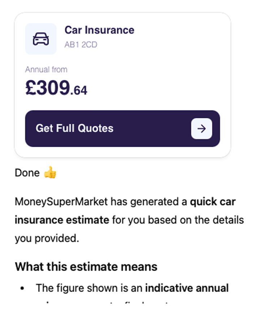Click the car icon in the insurance card
The image size is (255, 310).
[41, 39]
